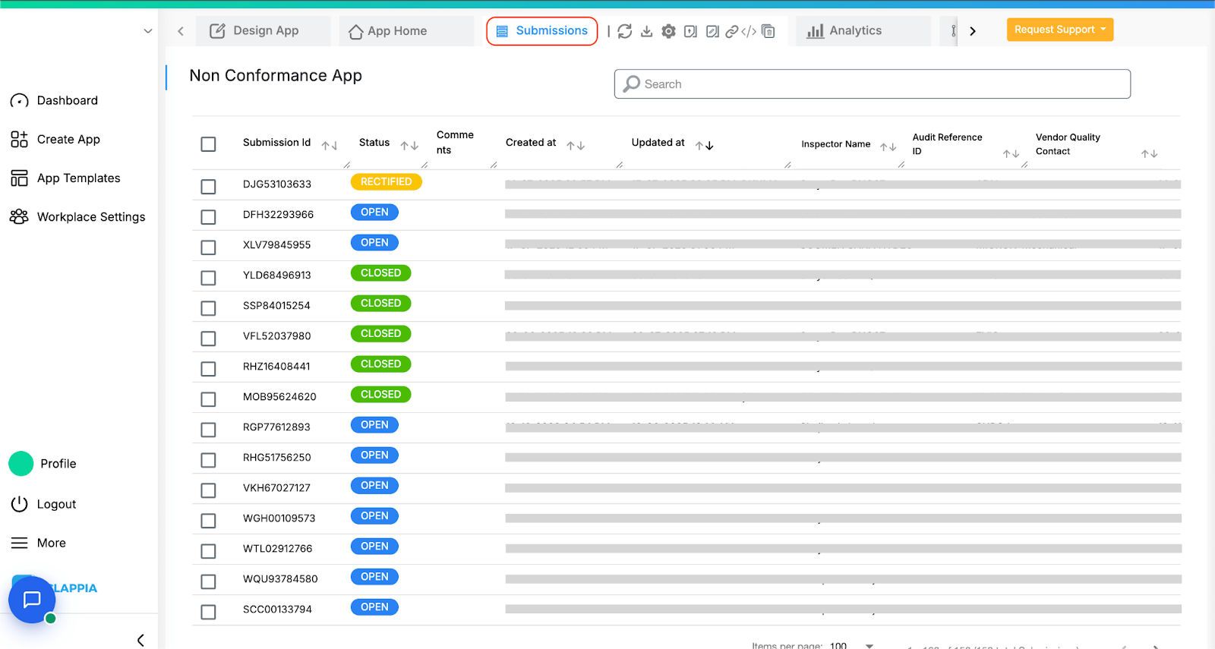This screenshot has width=1215, height=649.
Task: Sort by Status column arrows
Action: coord(410,145)
